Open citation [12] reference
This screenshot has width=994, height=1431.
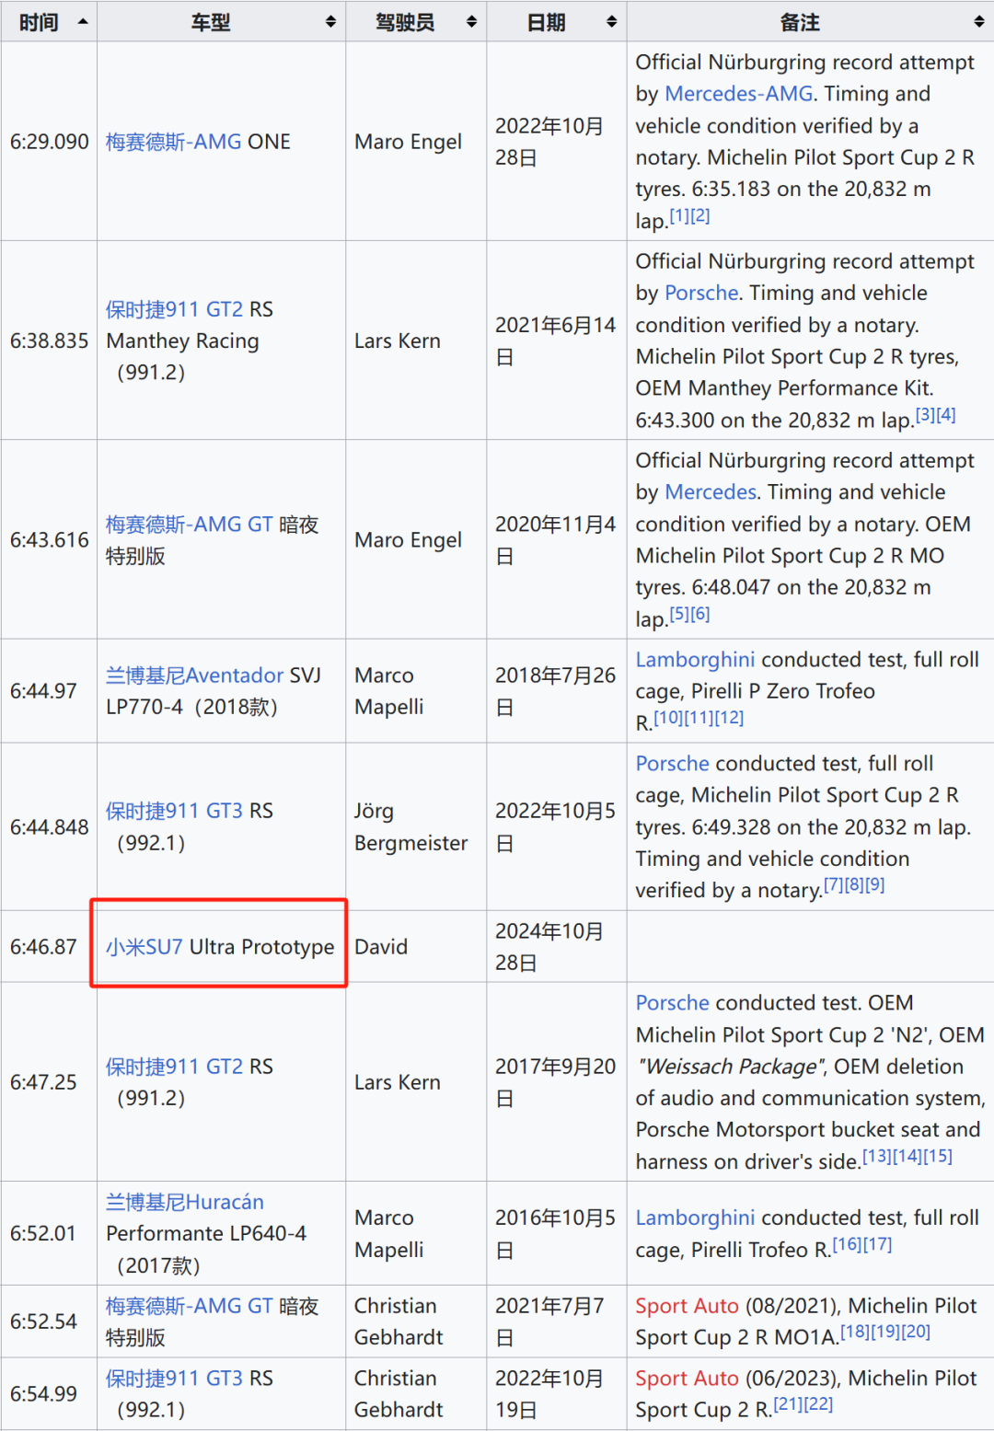point(729,719)
